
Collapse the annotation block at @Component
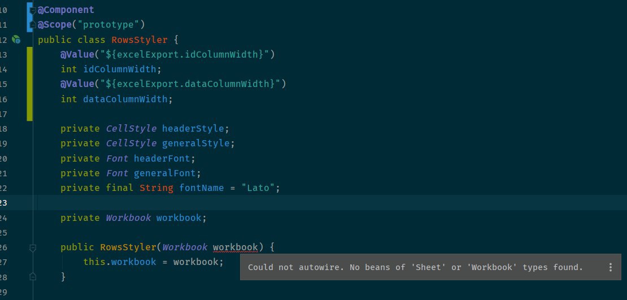pyautogui.click(x=33, y=10)
